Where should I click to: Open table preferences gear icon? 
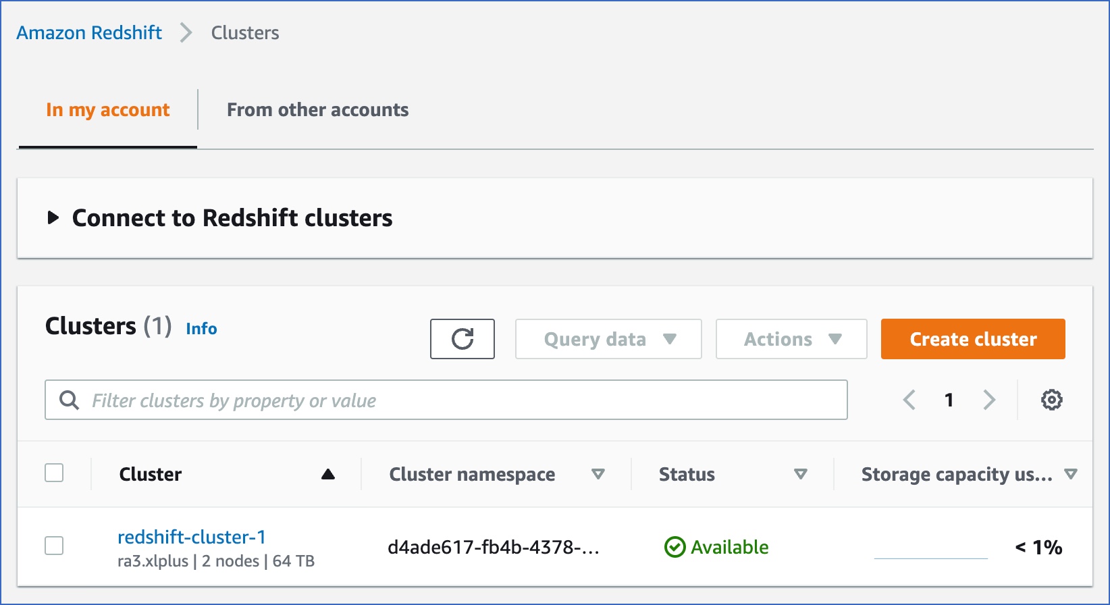tap(1051, 400)
